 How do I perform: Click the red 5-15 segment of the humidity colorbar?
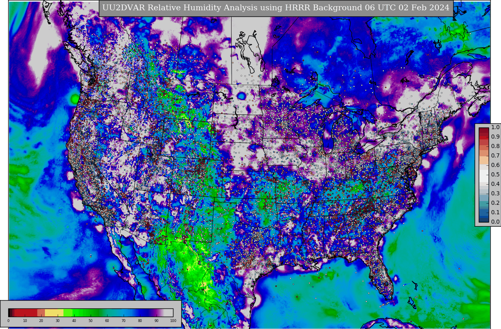(x=26, y=313)
